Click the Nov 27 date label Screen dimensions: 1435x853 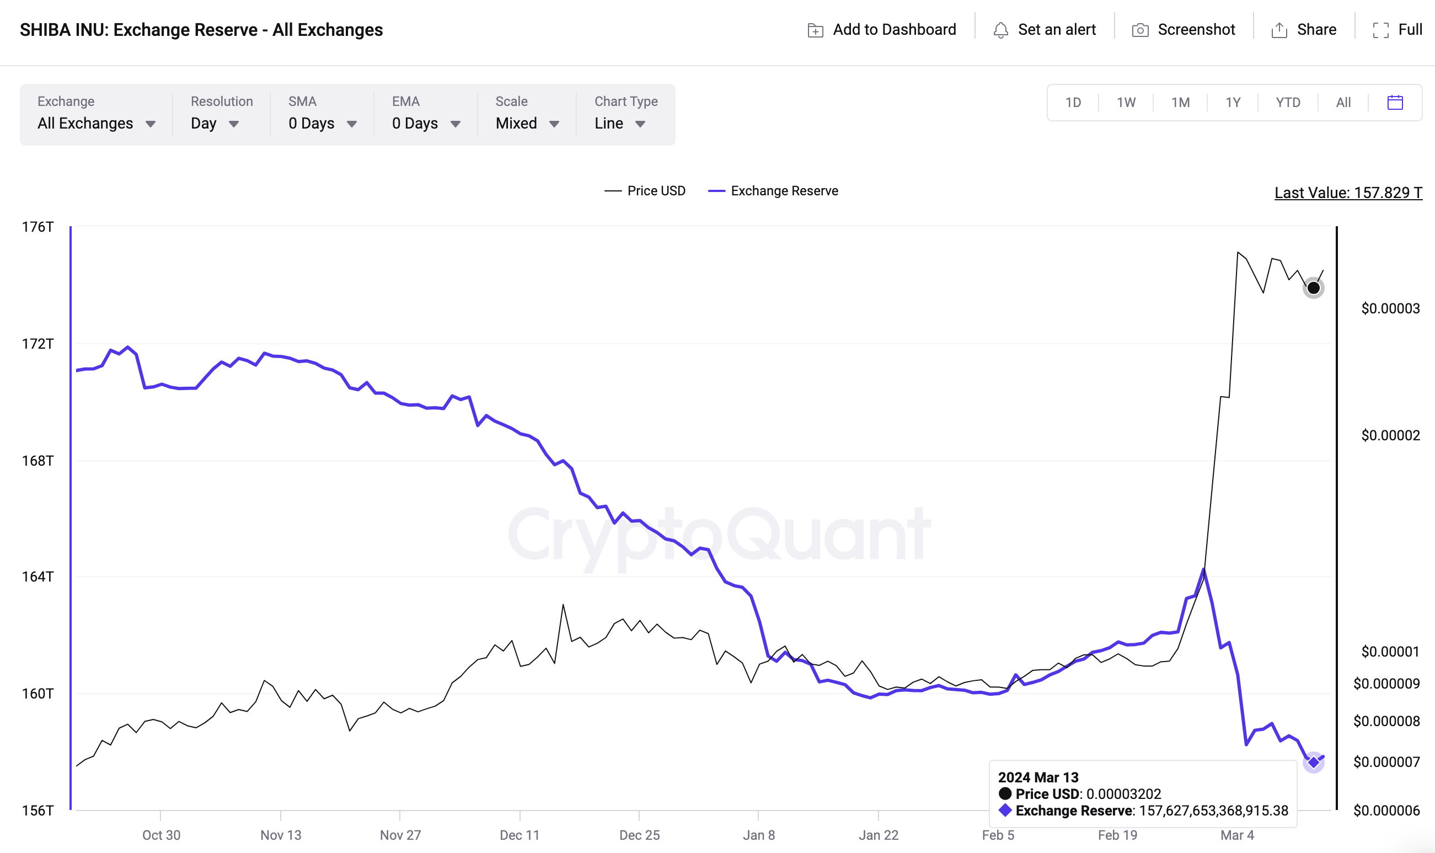[400, 835]
